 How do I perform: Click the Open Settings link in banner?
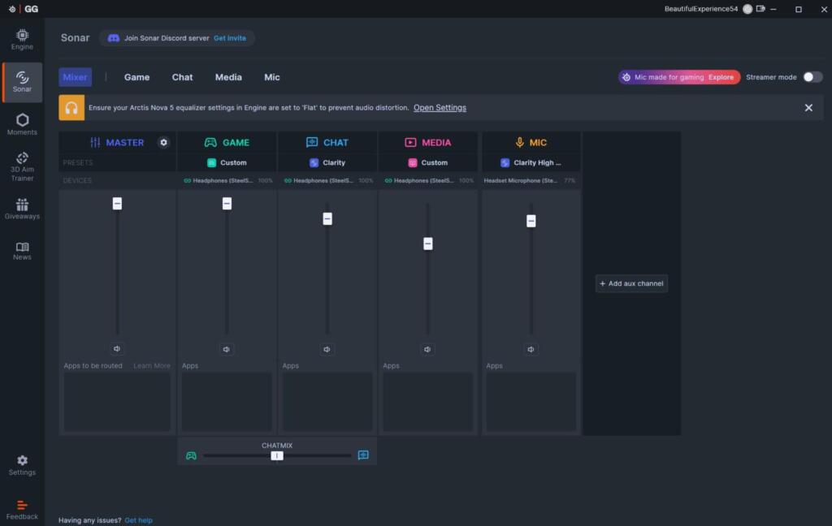click(x=440, y=107)
